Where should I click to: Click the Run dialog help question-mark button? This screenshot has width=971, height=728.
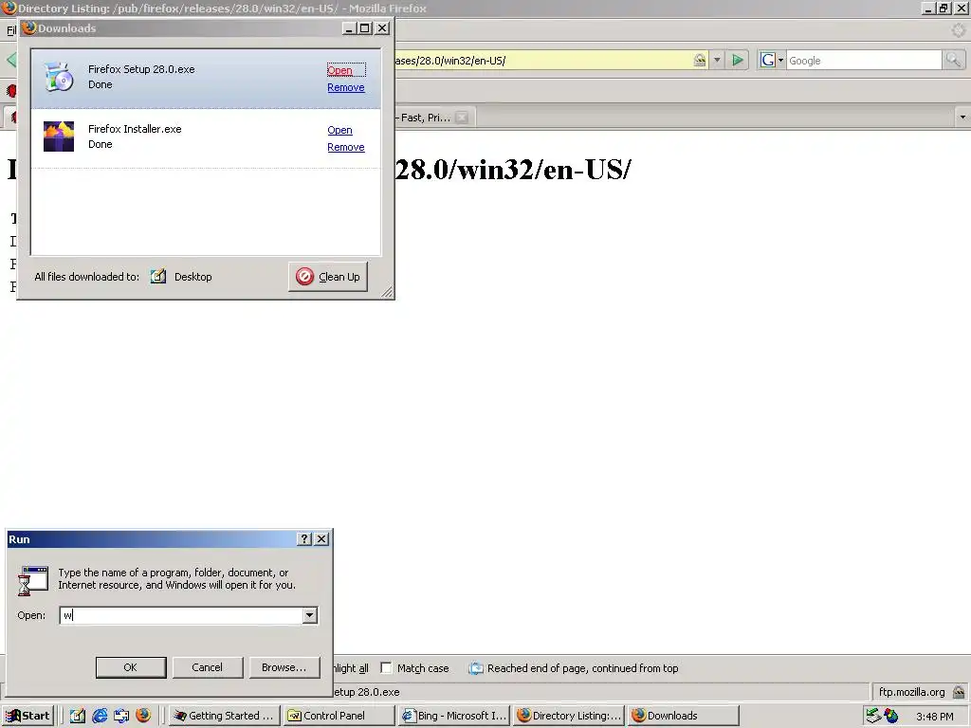tap(304, 539)
